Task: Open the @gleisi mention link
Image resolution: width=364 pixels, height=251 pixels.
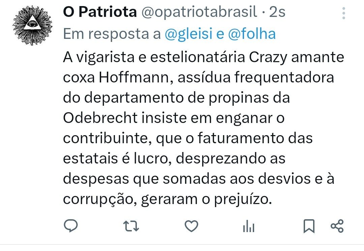Action: [188, 34]
